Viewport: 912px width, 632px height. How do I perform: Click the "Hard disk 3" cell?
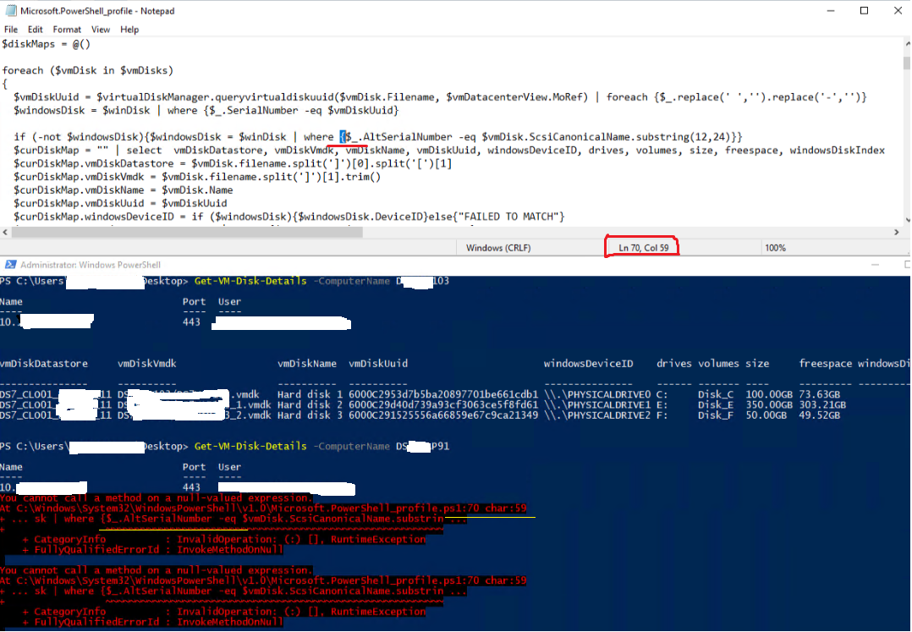[310, 415]
